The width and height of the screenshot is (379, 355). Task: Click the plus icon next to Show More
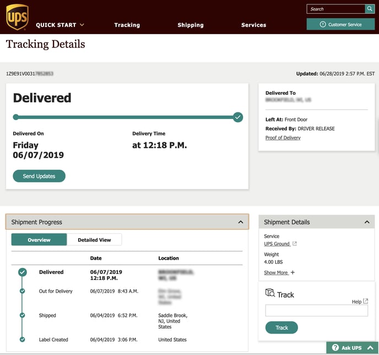pos(293,272)
